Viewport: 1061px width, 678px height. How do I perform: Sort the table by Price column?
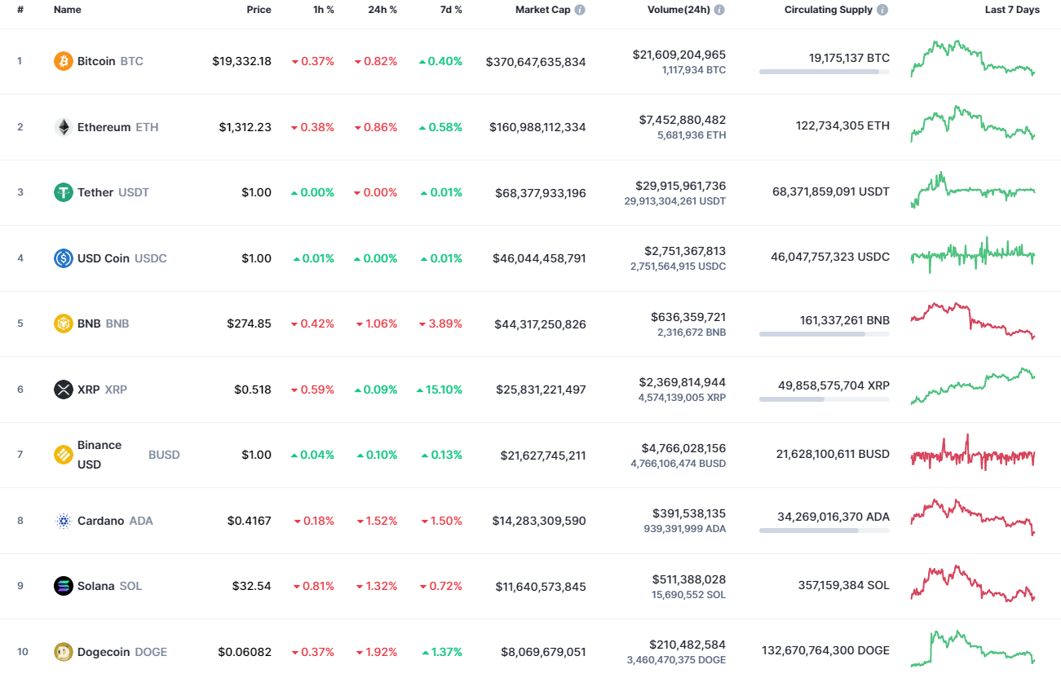coord(259,10)
